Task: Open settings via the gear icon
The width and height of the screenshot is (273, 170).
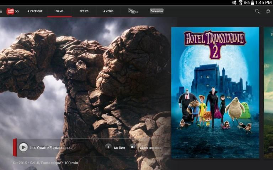Action: coord(268,11)
